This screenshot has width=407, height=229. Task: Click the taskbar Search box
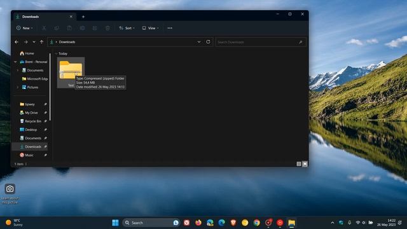click(x=151, y=223)
